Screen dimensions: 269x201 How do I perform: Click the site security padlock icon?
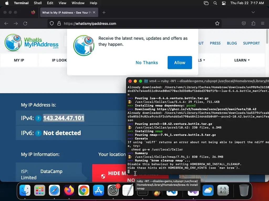pos(59,23)
